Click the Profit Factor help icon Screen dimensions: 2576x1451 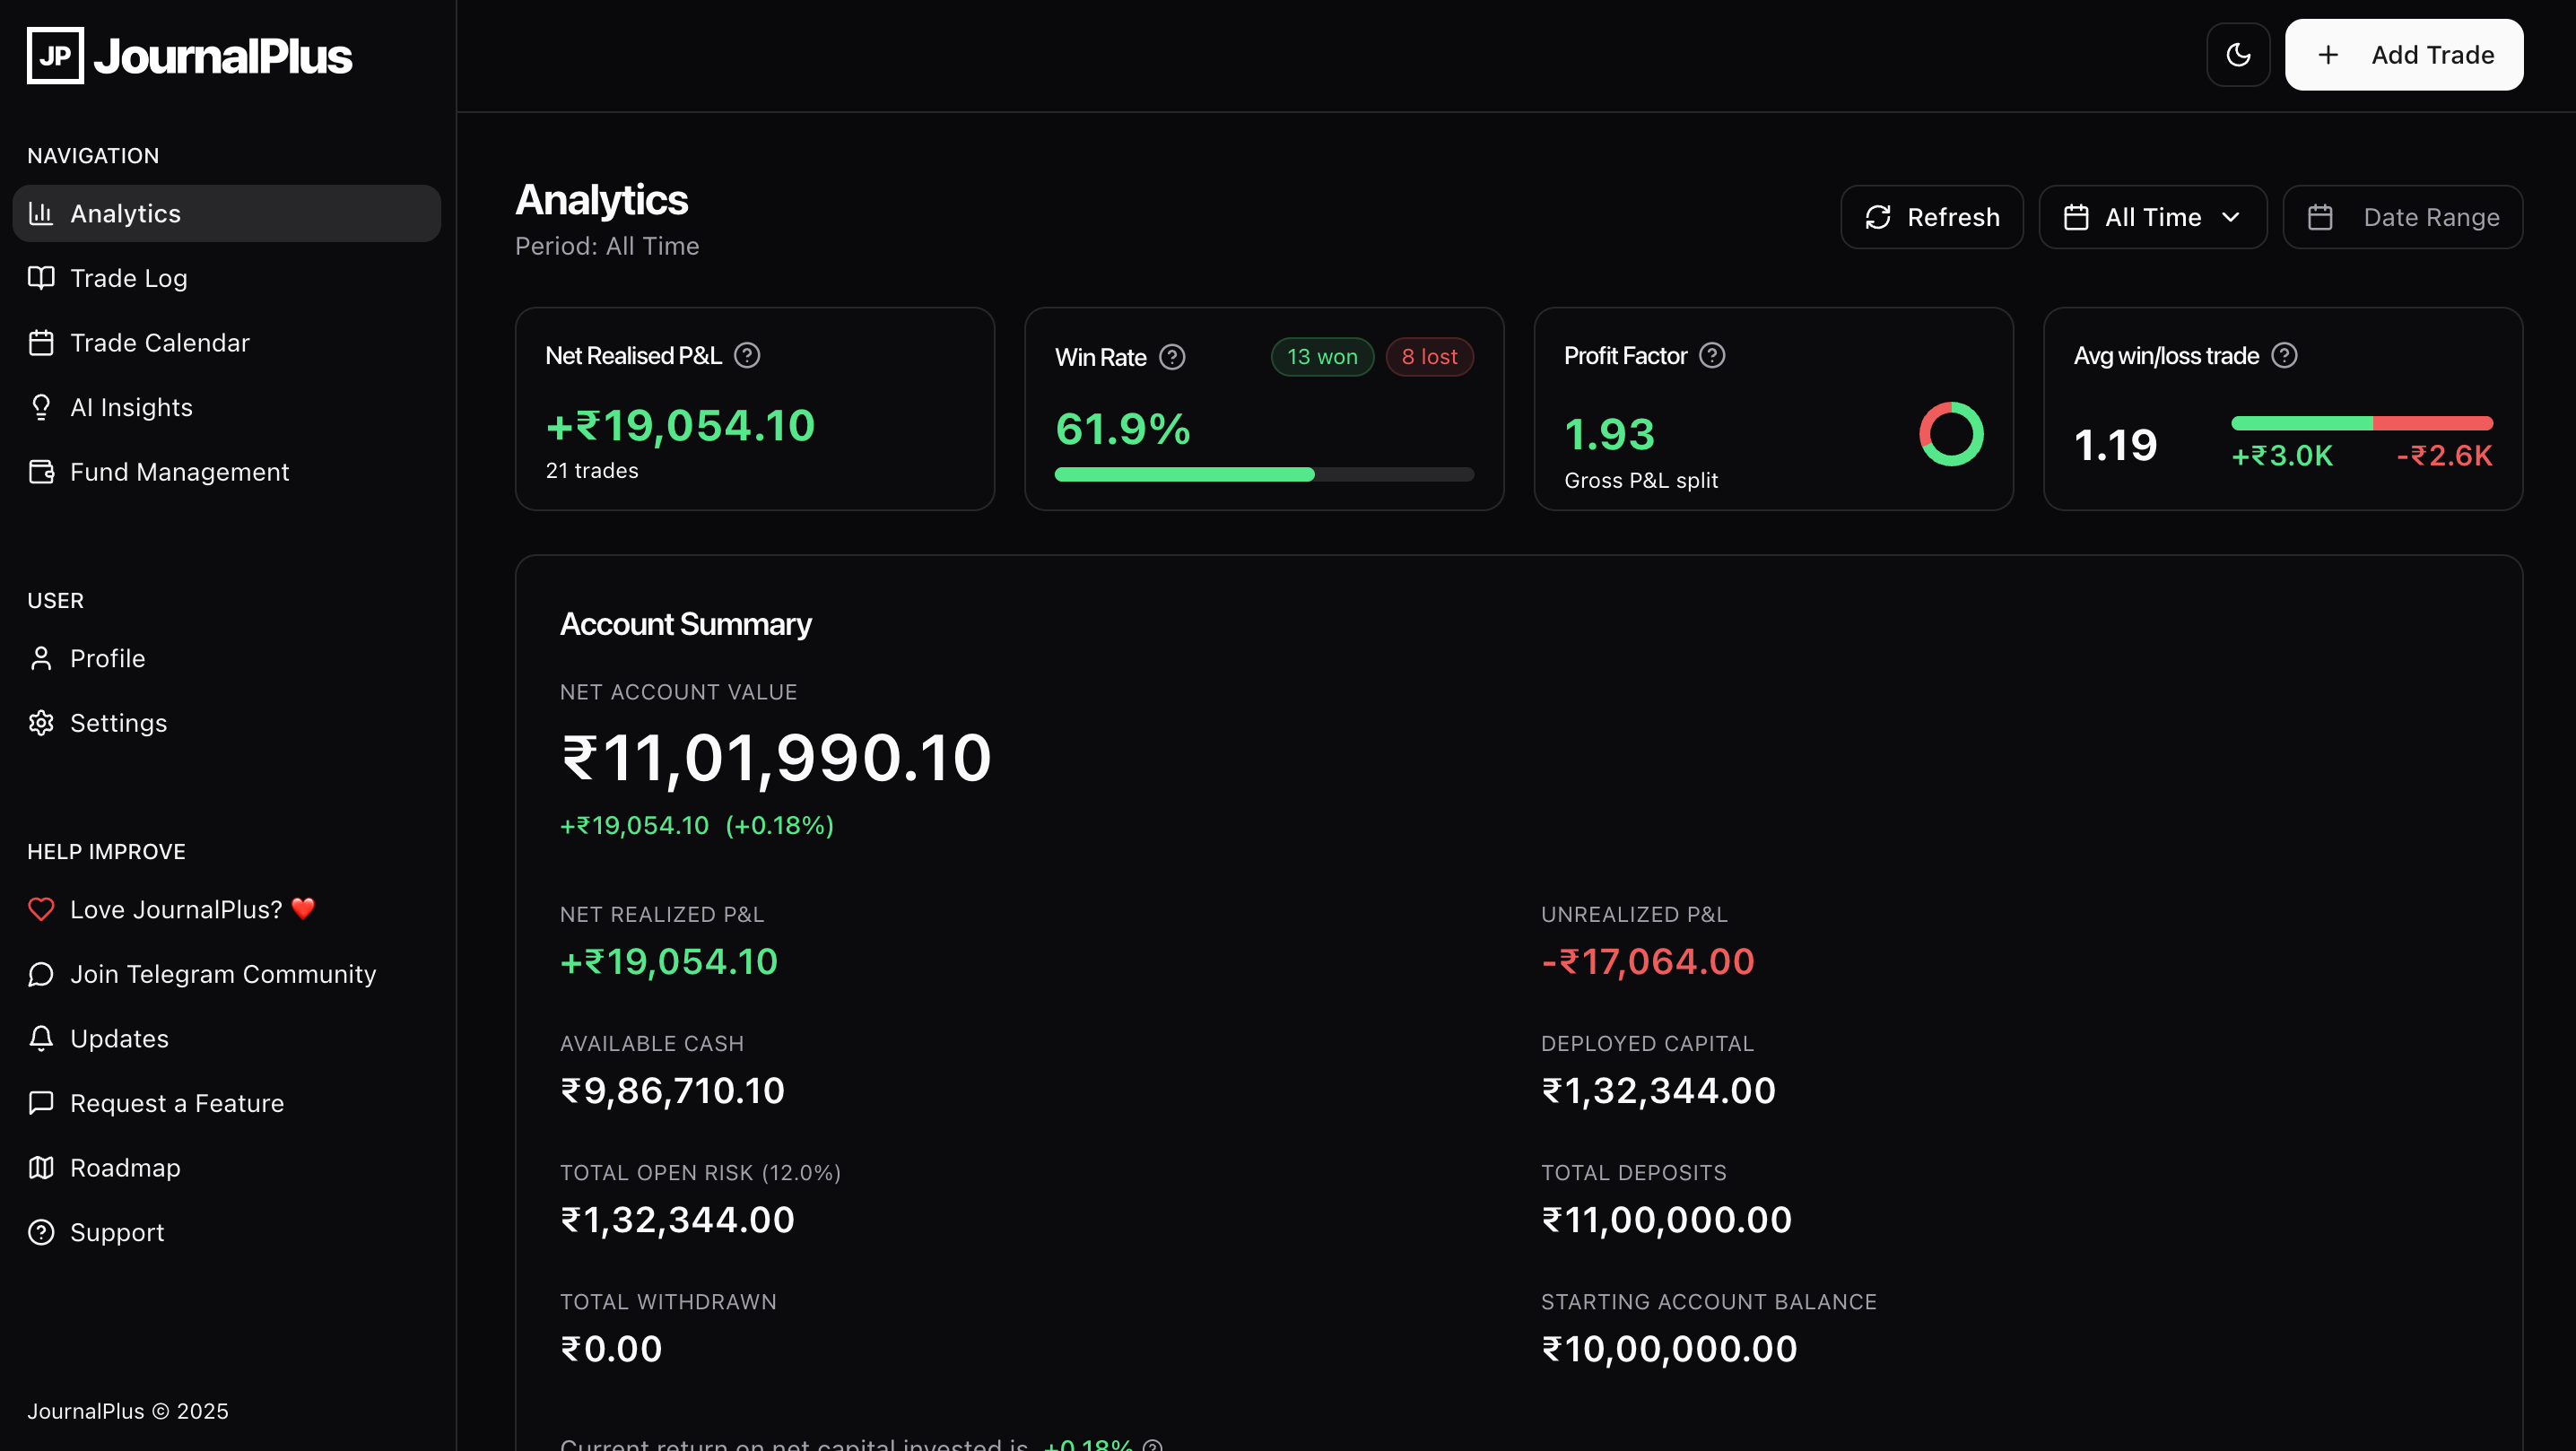tap(1712, 356)
